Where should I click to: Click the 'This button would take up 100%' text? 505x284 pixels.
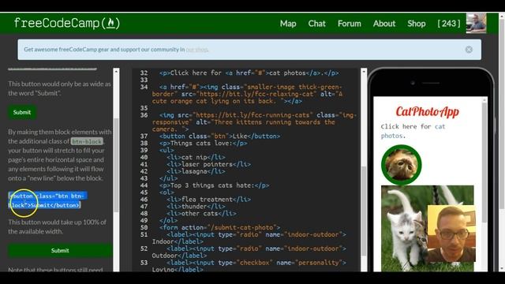click(x=57, y=226)
